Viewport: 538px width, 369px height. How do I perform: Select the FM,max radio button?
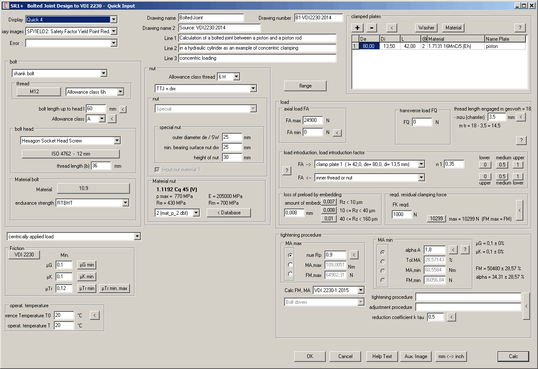pos(290,274)
